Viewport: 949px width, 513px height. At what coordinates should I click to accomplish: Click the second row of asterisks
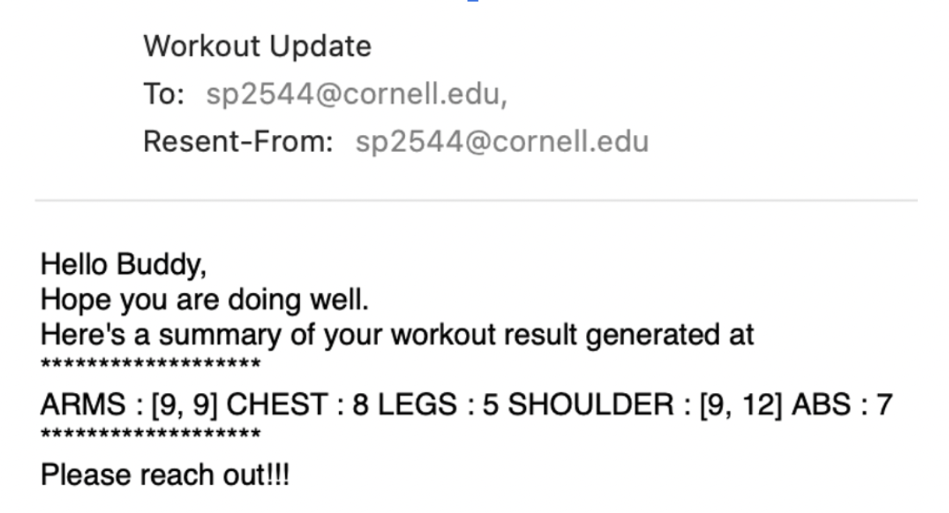[150, 433]
